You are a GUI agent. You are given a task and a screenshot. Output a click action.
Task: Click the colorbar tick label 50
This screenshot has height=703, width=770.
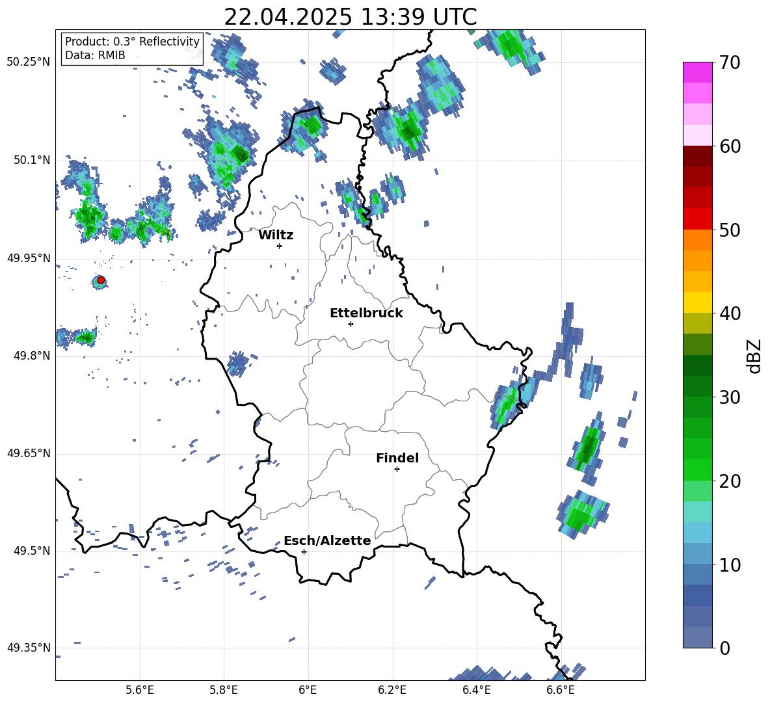pyautogui.click(x=730, y=230)
